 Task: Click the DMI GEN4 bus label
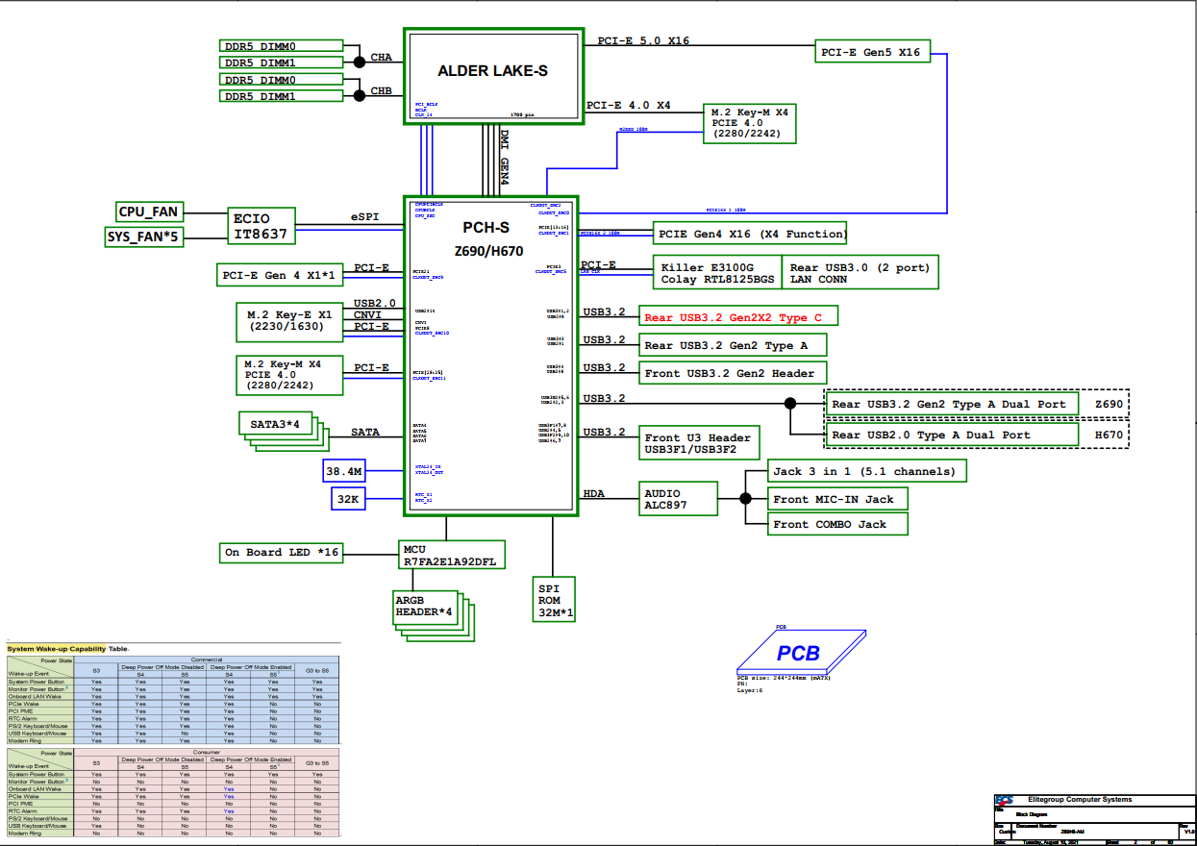point(505,159)
